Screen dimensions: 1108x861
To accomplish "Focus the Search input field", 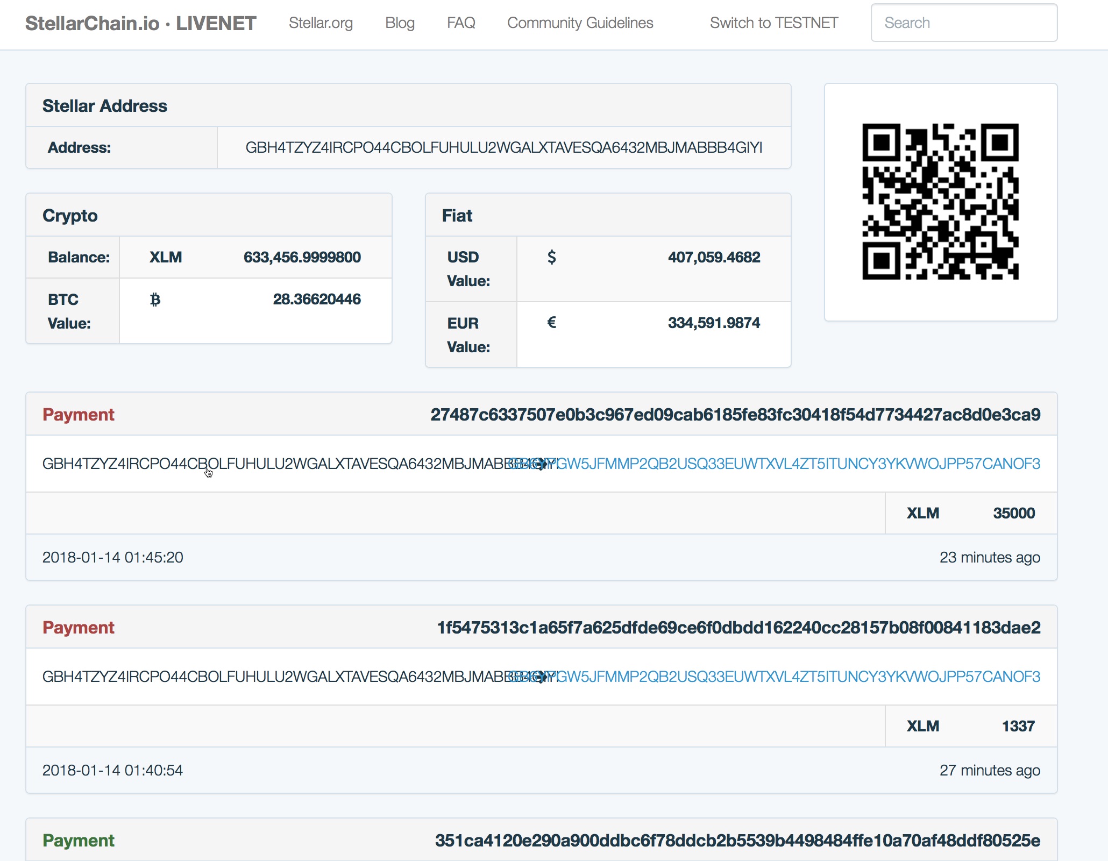I will pos(964,23).
